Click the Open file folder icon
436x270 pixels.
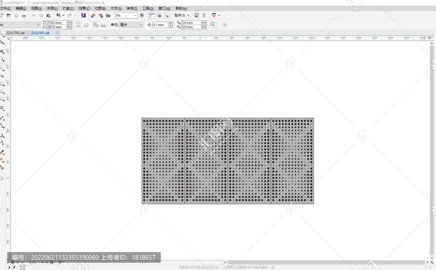point(9,15)
